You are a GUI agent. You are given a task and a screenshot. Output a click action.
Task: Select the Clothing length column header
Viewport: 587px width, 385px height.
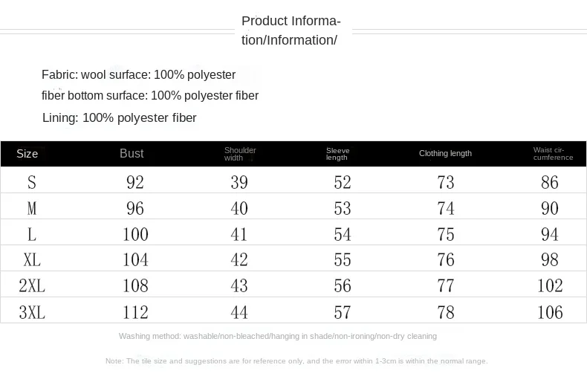pos(445,154)
